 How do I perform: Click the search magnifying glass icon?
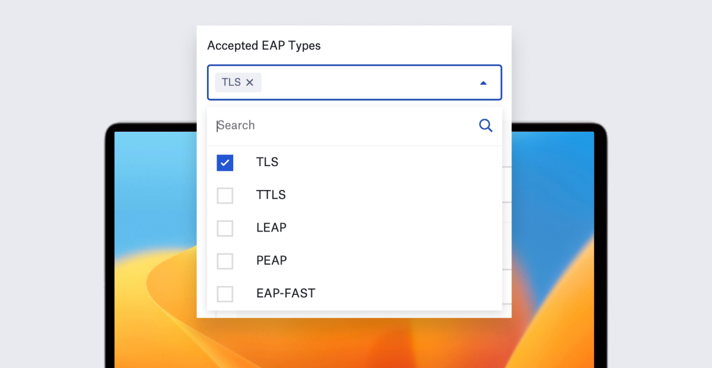click(x=486, y=125)
